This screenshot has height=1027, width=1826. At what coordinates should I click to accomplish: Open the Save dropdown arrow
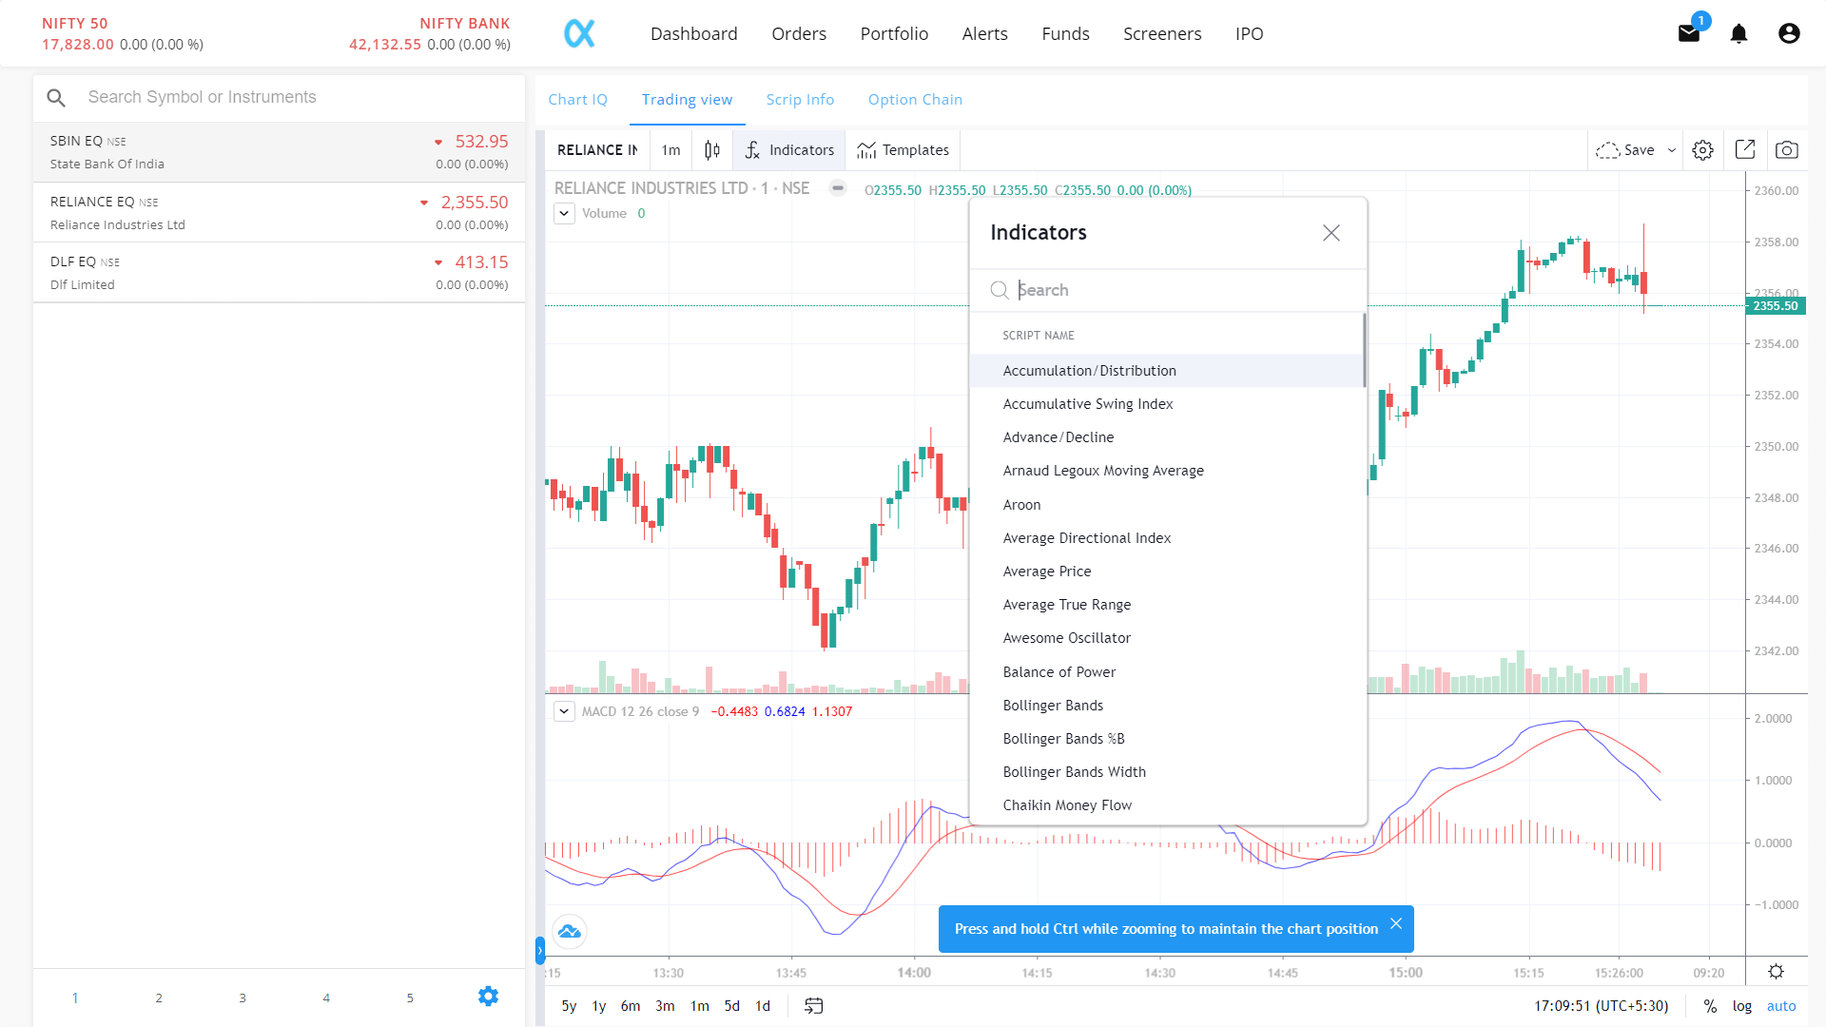(x=1671, y=149)
